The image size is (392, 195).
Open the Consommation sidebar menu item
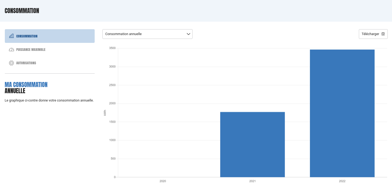click(50, 36)
